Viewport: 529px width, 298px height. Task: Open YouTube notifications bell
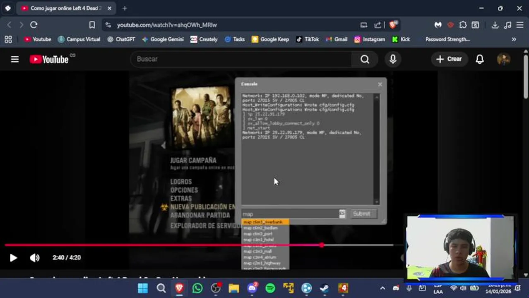point(480,59)
